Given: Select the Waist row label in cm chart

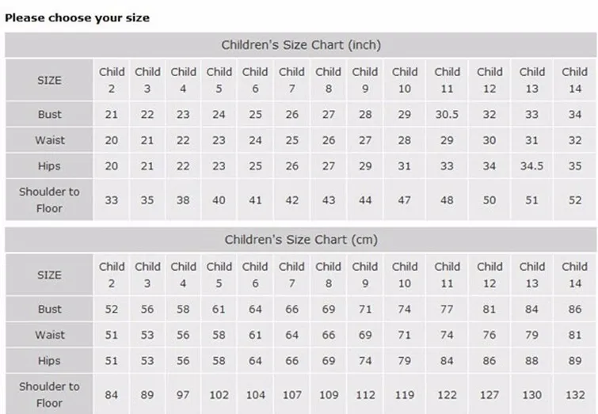Looking at the screenshot, I should (49, 335).
